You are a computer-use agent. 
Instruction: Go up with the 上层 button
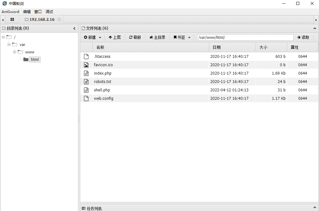click(x=115, y=38)
